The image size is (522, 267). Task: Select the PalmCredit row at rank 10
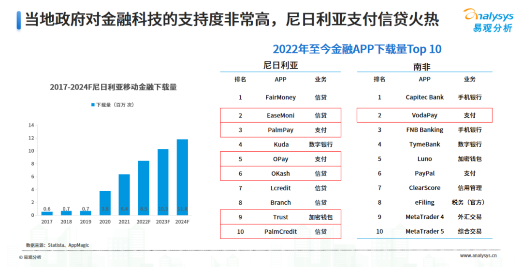click(x=280, y=231)
